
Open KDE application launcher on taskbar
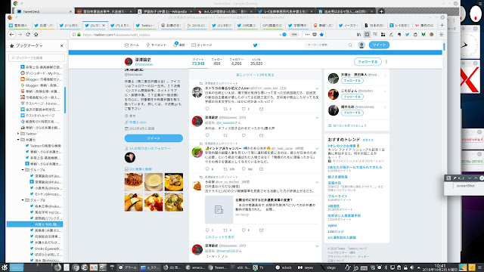click(4, 267)
